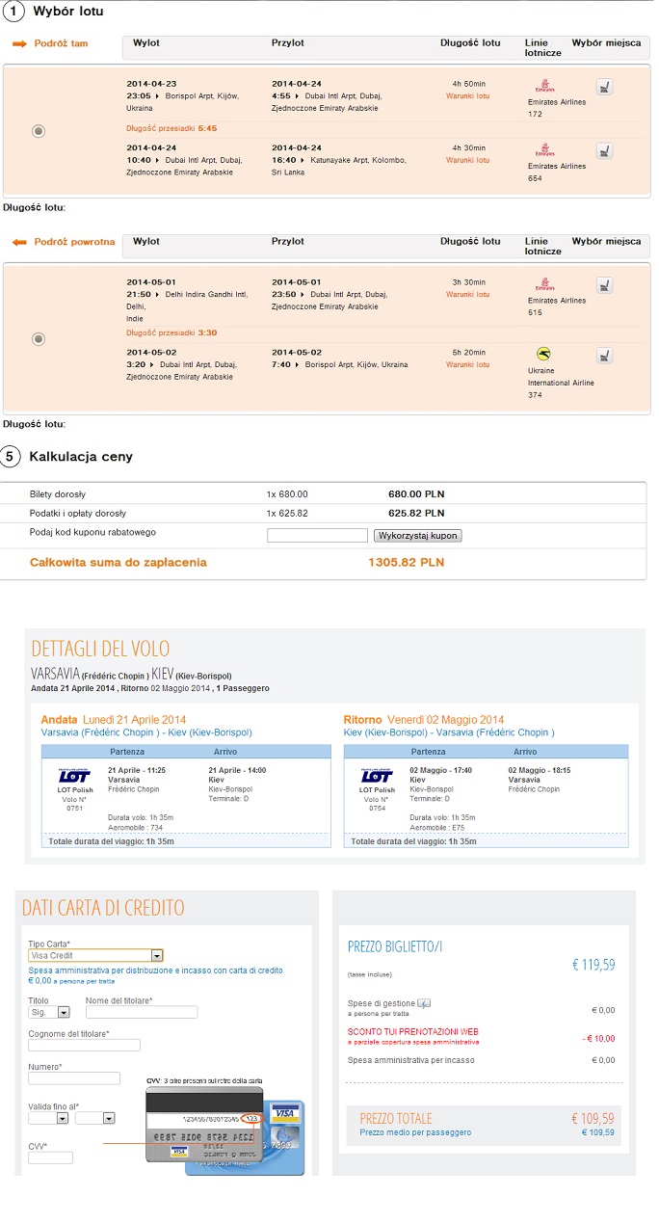Click the Wykorzystaj kupon button
Screen dimensions: 659x1223
417,536
